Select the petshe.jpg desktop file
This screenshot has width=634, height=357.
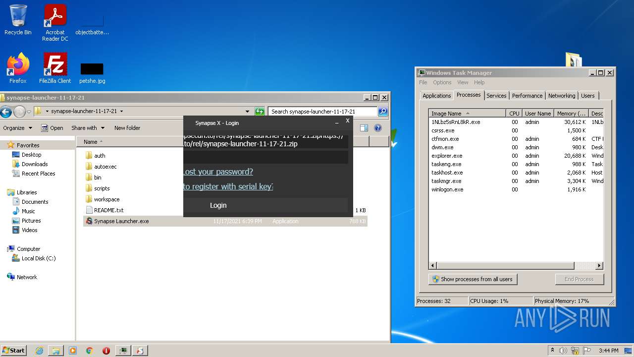[92, 73]
